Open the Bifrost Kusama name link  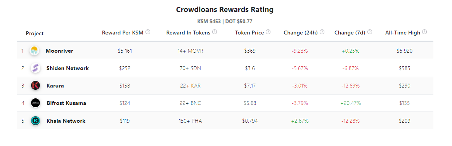[x=66, y=103]
